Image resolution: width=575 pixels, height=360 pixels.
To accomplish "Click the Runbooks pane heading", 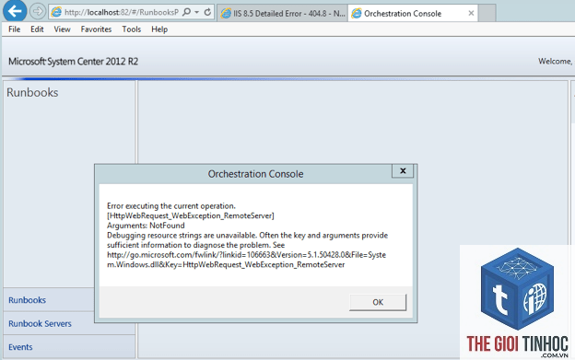I will point(32,93).
